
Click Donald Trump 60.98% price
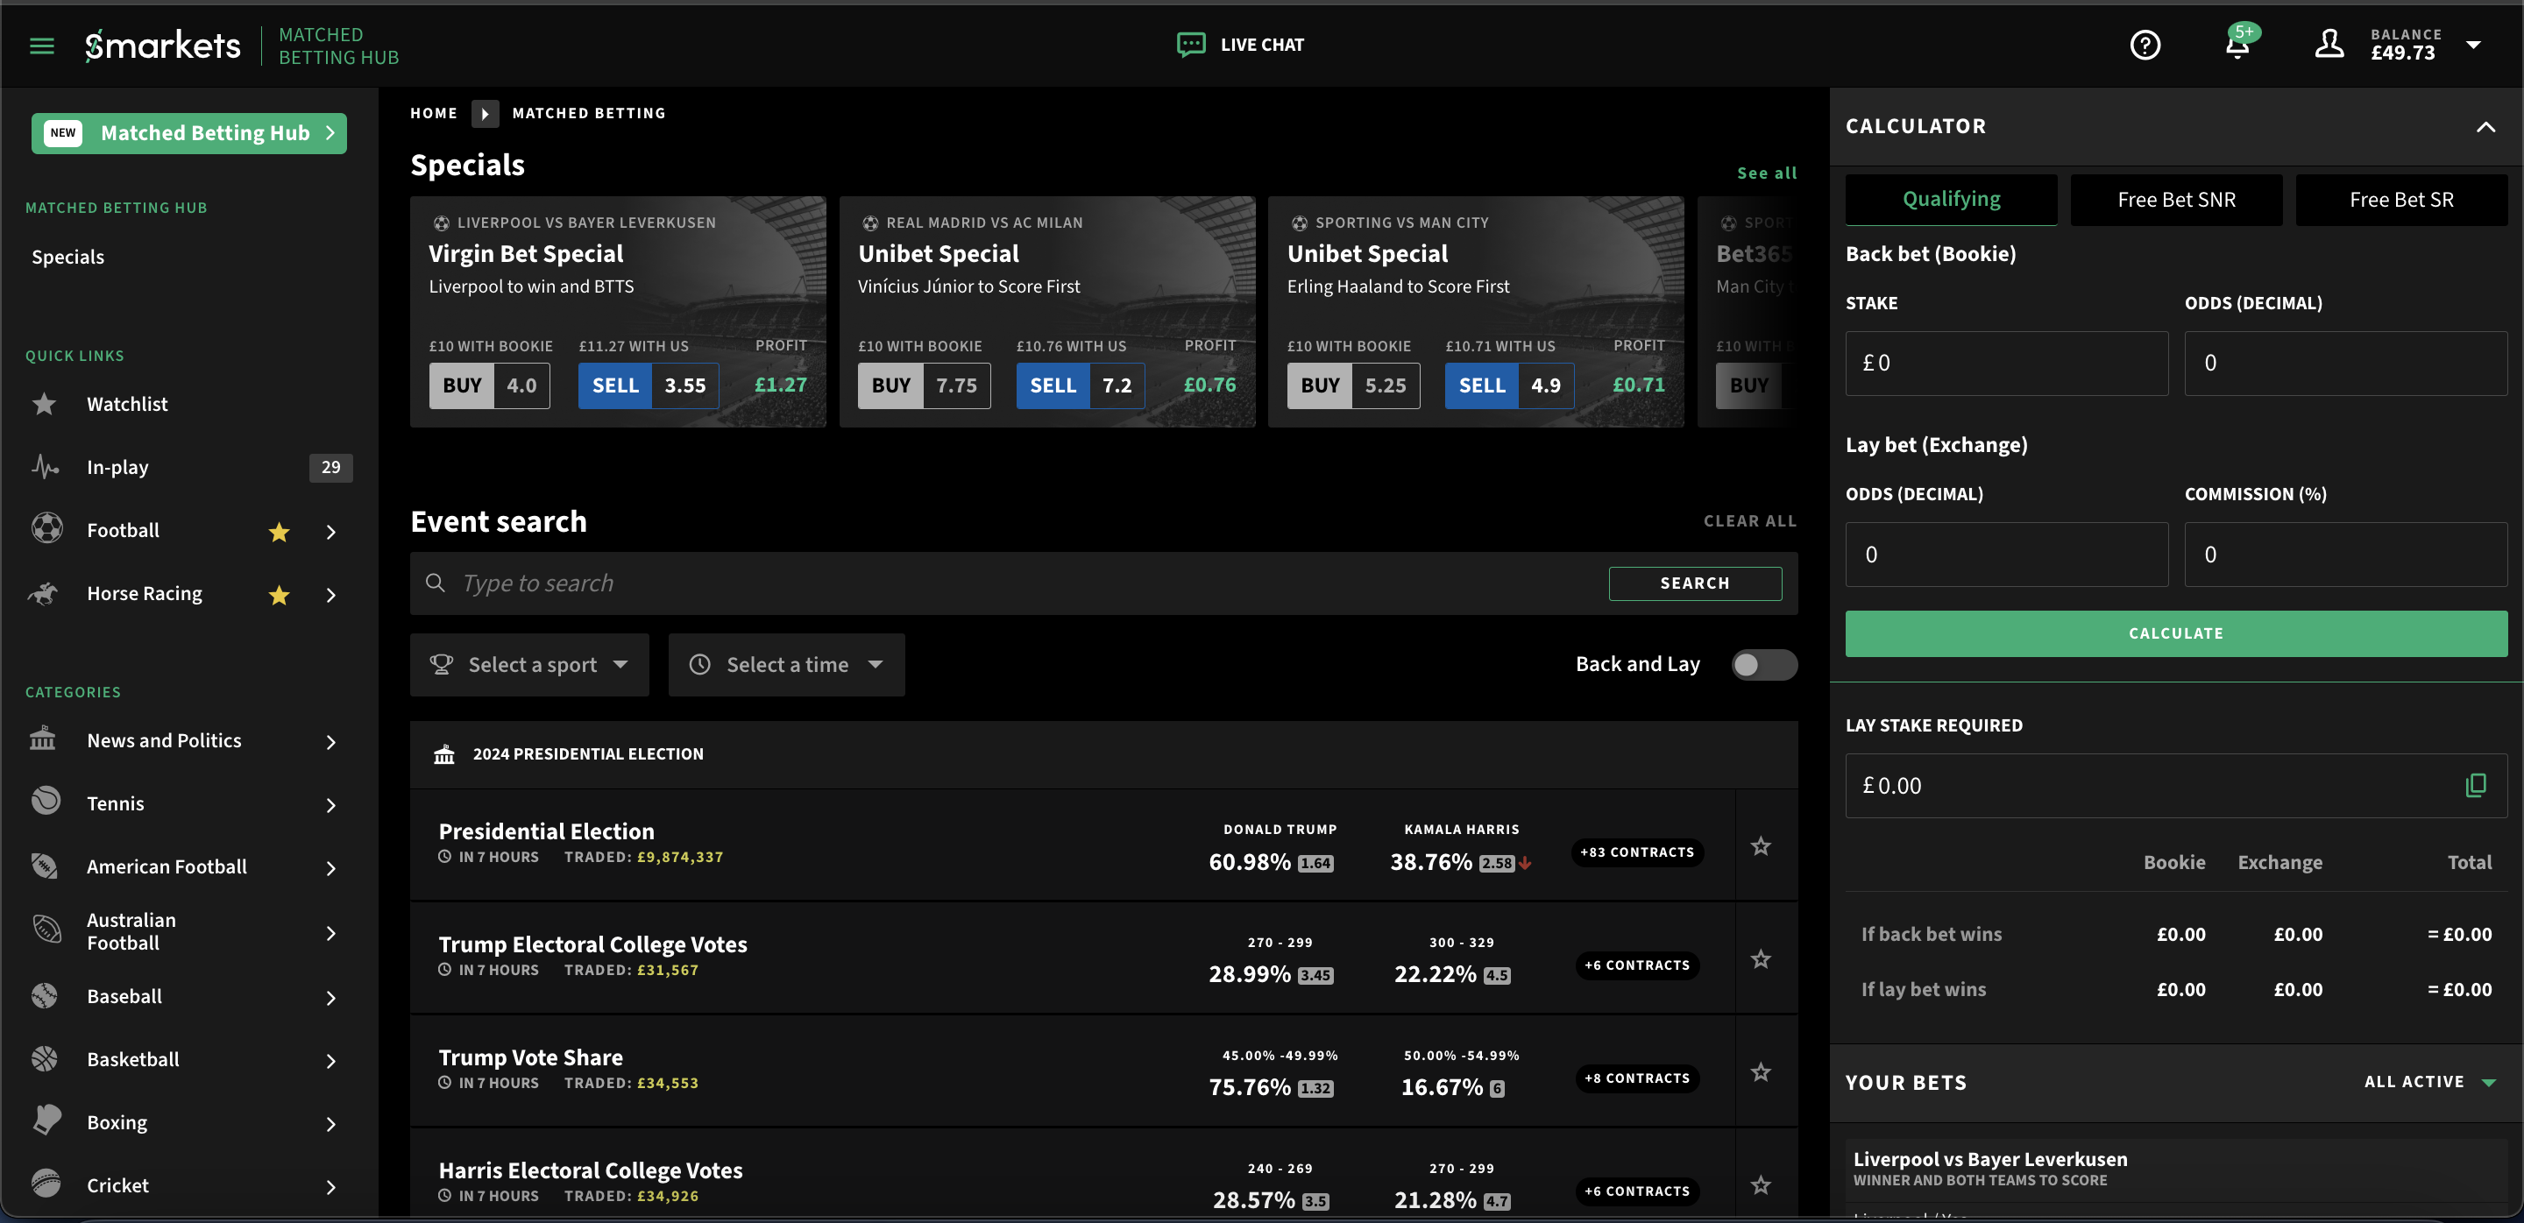tap(1271, 862)
